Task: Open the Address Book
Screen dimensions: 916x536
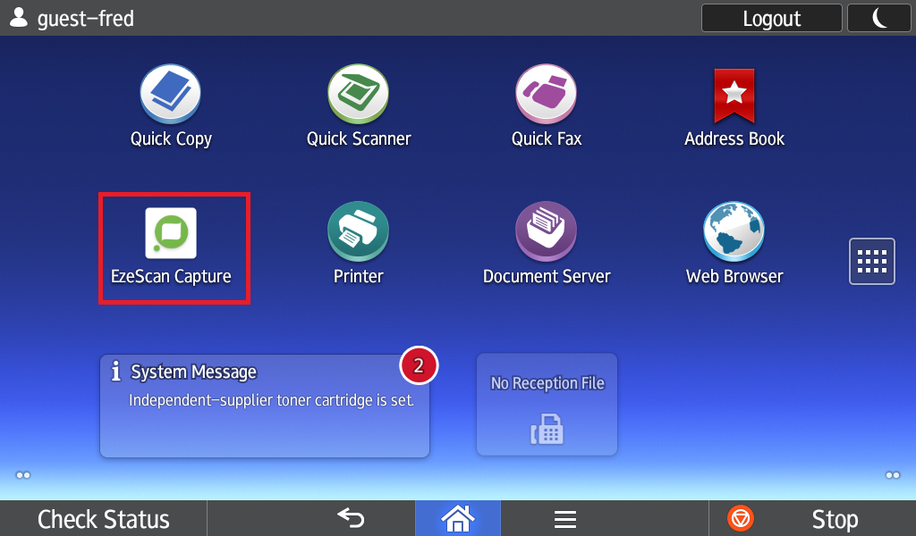Action: (x=734, y=96)
